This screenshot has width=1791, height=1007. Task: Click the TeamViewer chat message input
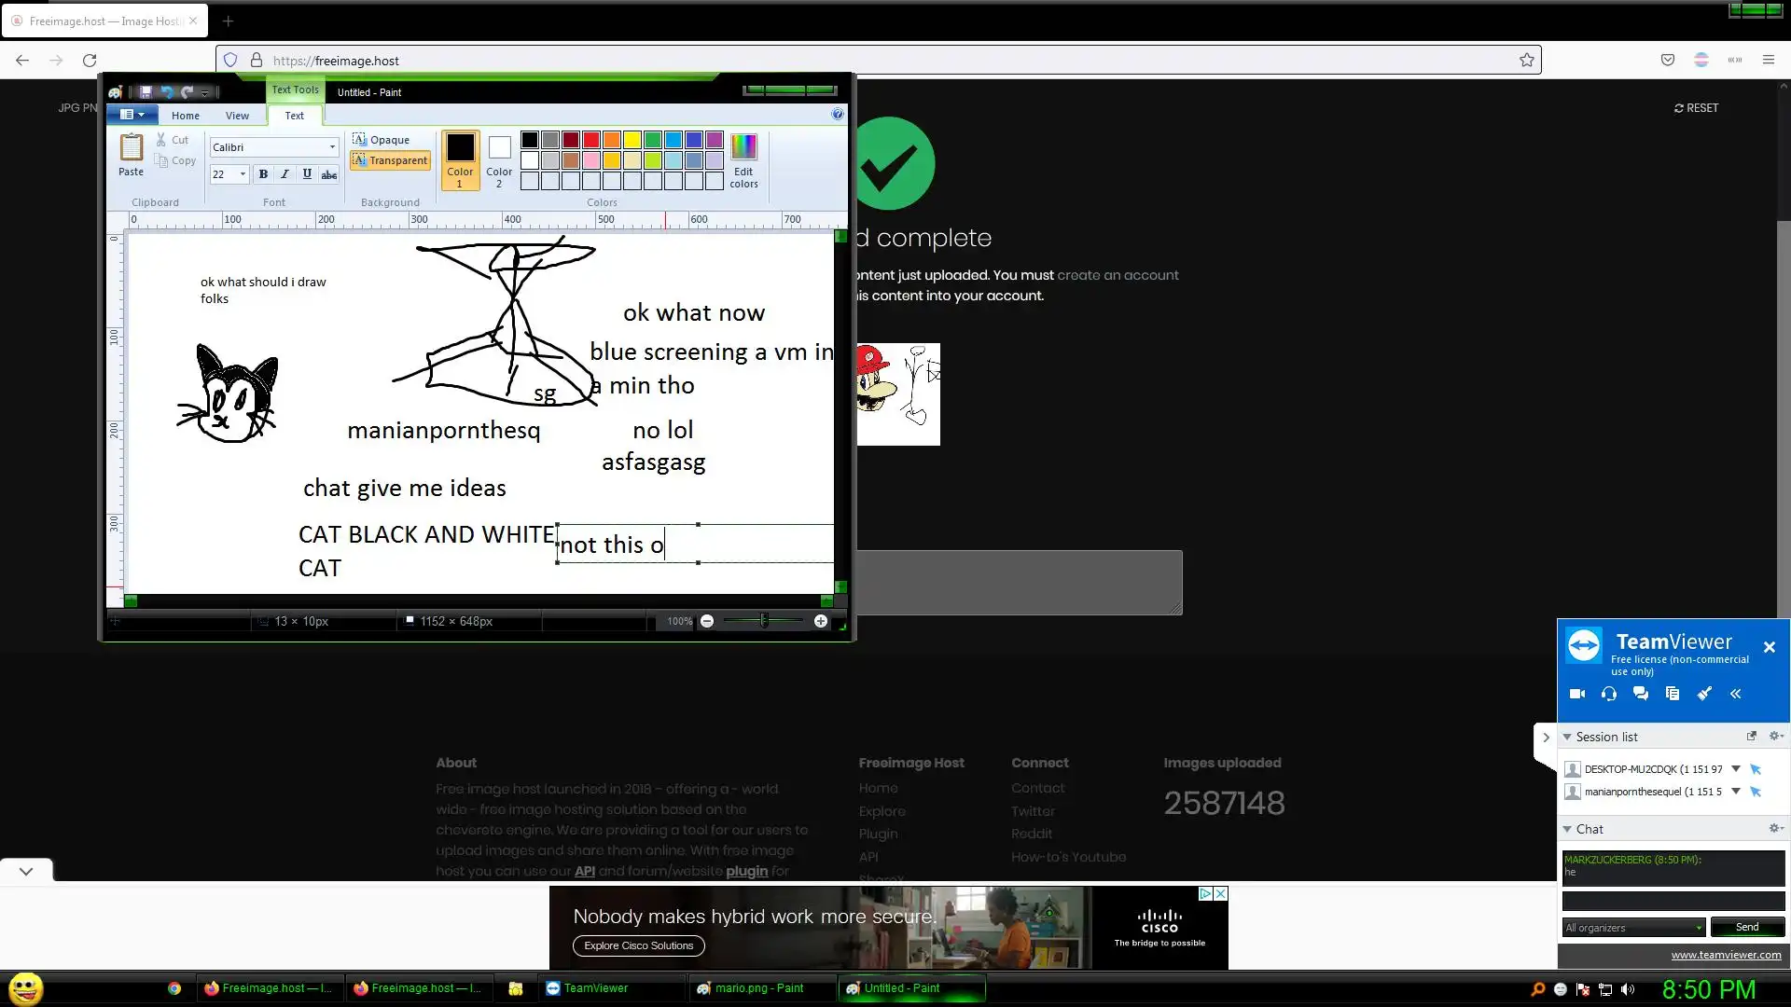tap(1673, 901)
